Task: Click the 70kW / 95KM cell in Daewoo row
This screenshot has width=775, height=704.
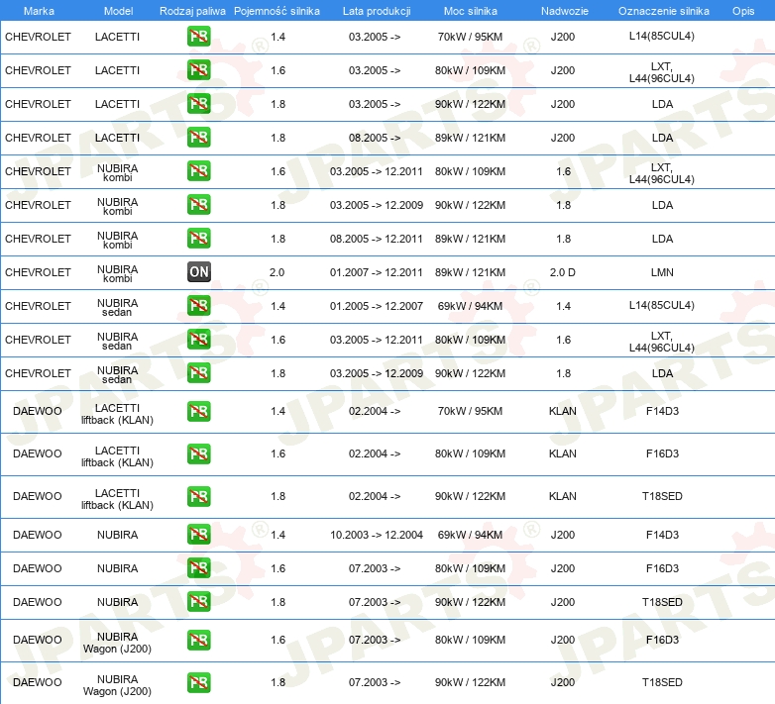Action: (x=470, y=411)
